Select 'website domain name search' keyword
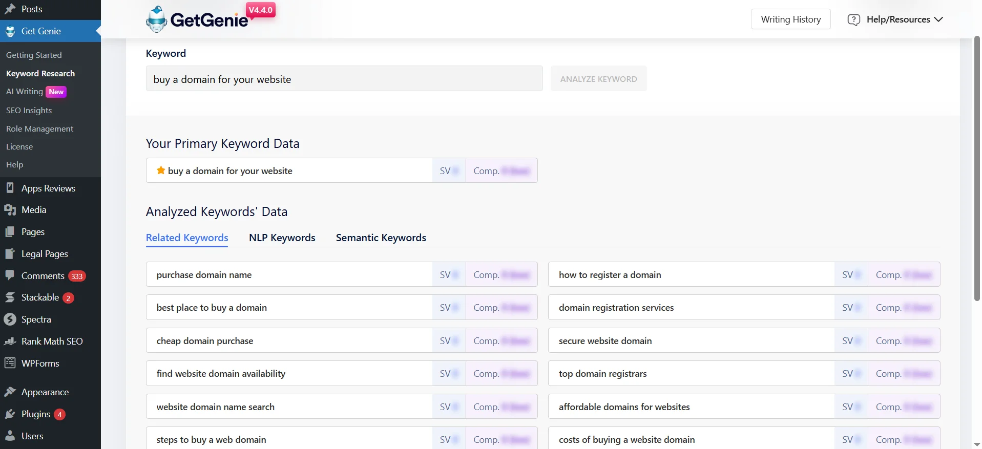 pos(342,407)
